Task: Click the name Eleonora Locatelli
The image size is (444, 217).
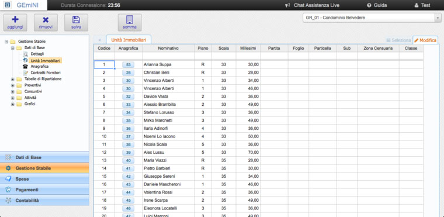Action: (x=160, y=208)
